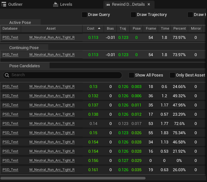This screenshot has height=182, width=207.
Task: Click the search magnifier icon
Action: (x=7, y=75)
